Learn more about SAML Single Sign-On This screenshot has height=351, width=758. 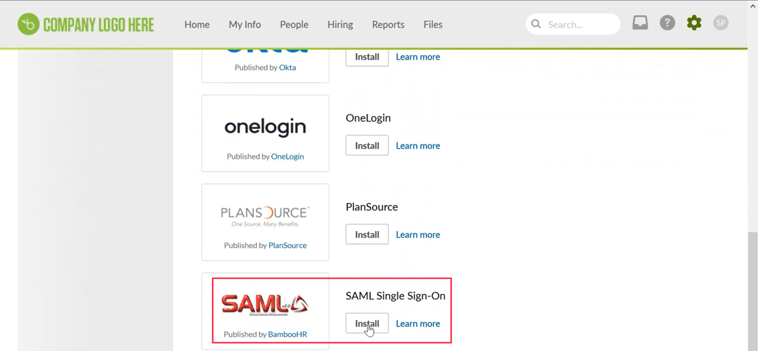pyautogui.click(x=418, y=324)
